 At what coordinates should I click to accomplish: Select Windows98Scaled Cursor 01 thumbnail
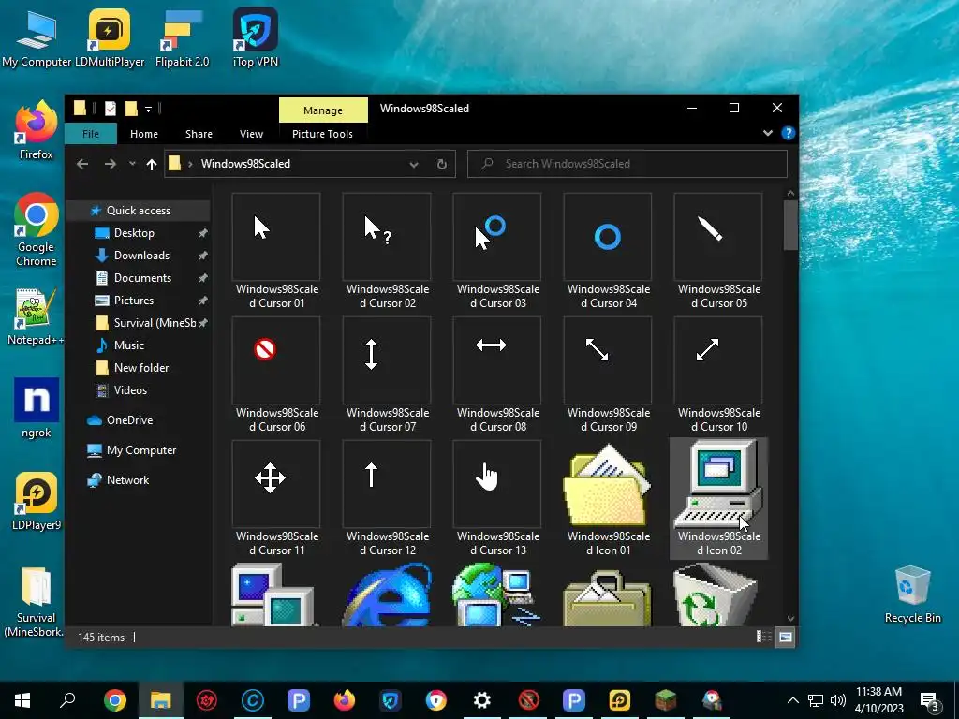[276, 251]
